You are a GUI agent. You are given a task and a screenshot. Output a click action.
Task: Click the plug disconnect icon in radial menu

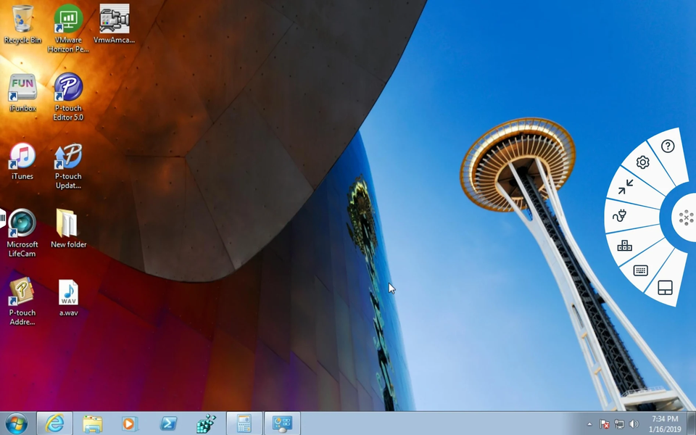(x=618, y=215)
